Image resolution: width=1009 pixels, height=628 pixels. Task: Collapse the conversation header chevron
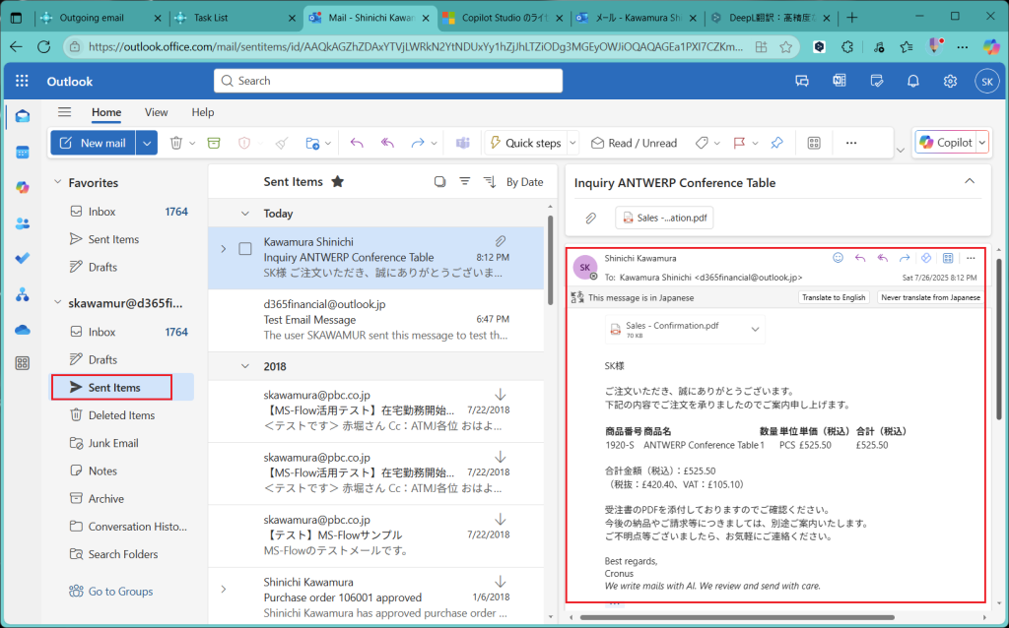(970, 181)
